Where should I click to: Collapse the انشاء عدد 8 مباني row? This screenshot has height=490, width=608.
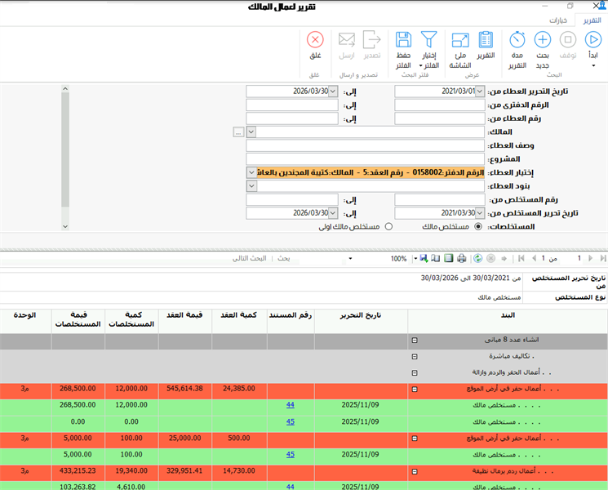click(415, 340)
